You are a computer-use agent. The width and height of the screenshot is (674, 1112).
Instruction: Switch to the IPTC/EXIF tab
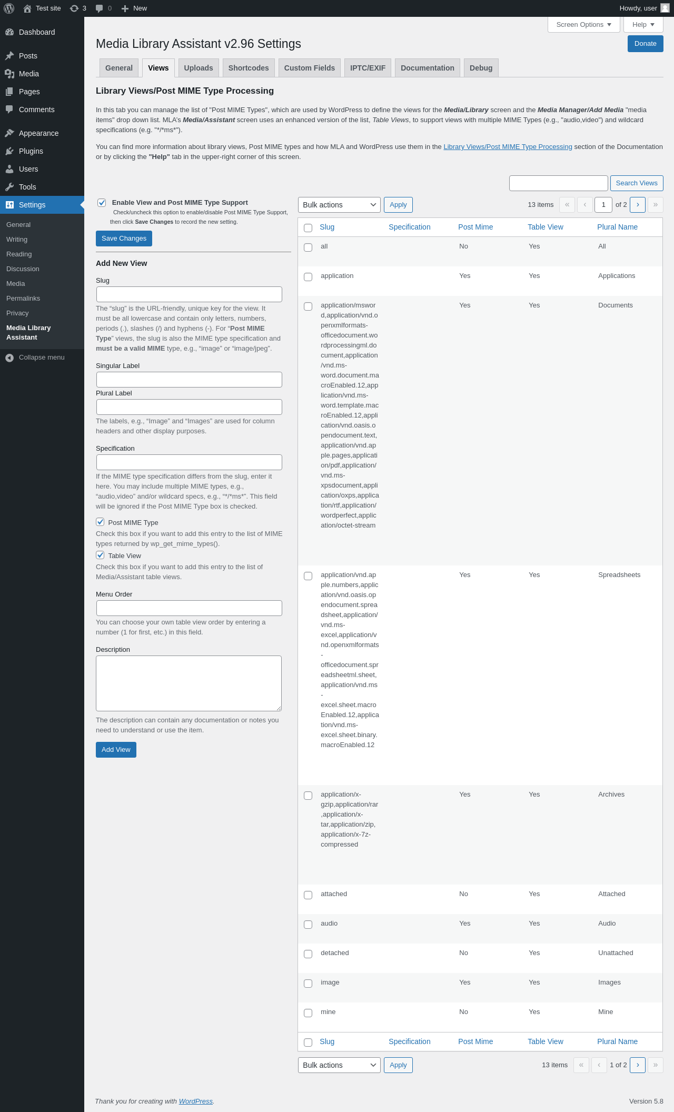[368, 68]
